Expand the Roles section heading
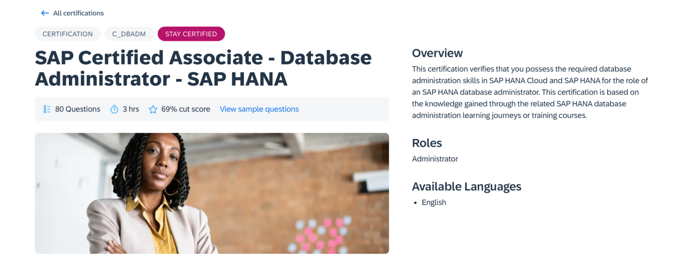 427,143
